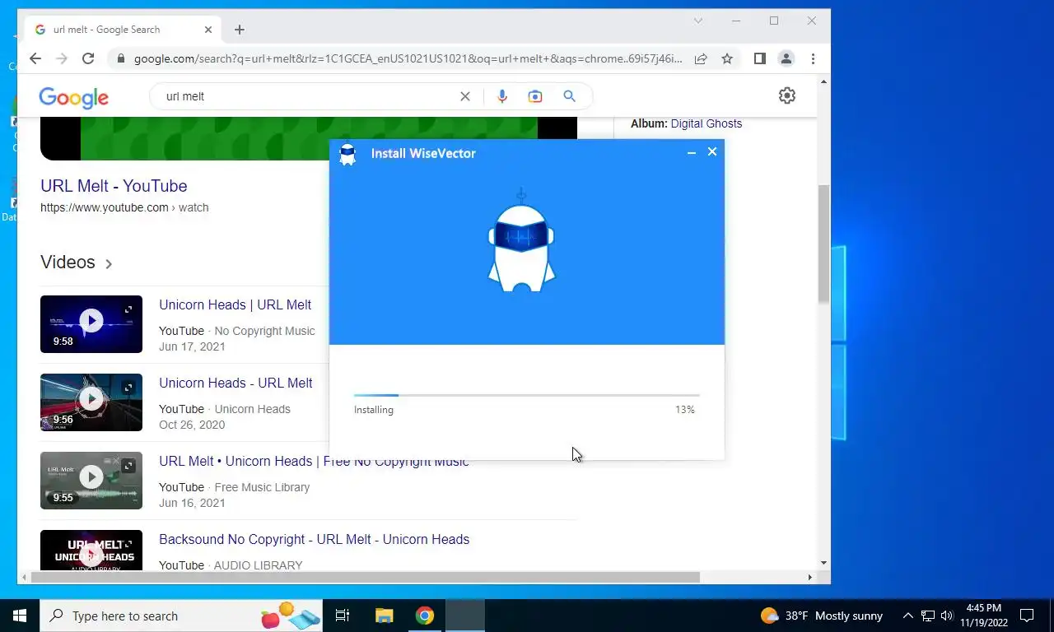Bookmark this page with the star
The width and height of the screenshot is (1054, 632).
(727, 58)
